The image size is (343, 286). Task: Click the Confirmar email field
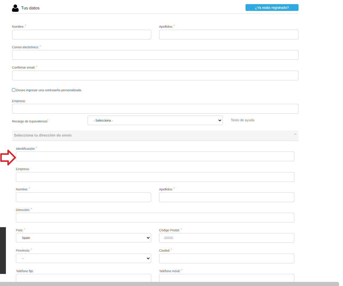click(155, 75)
